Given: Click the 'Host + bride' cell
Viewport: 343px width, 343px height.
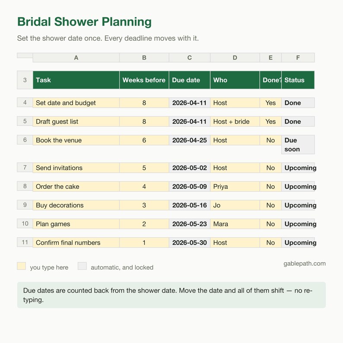Looking at the screenshot, I should 235,121.
